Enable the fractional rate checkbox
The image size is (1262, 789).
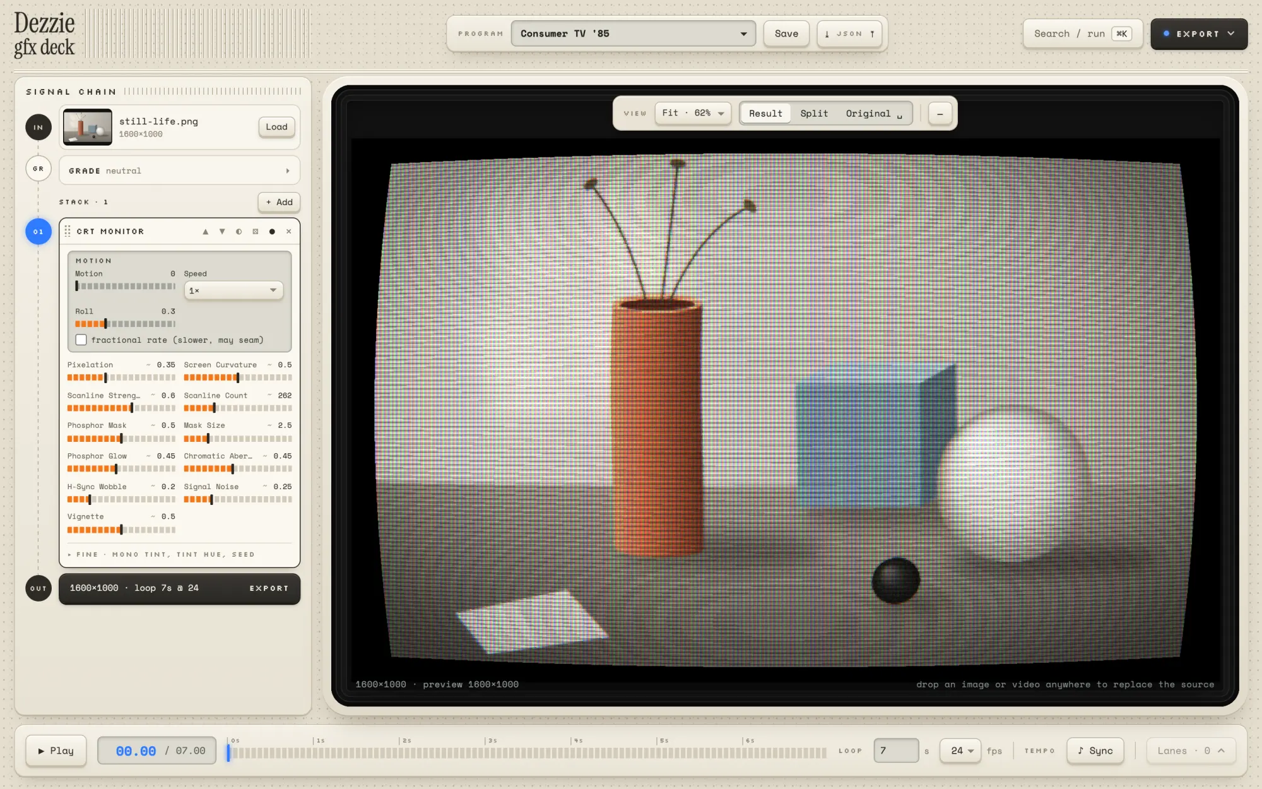(x=81, y=340)
